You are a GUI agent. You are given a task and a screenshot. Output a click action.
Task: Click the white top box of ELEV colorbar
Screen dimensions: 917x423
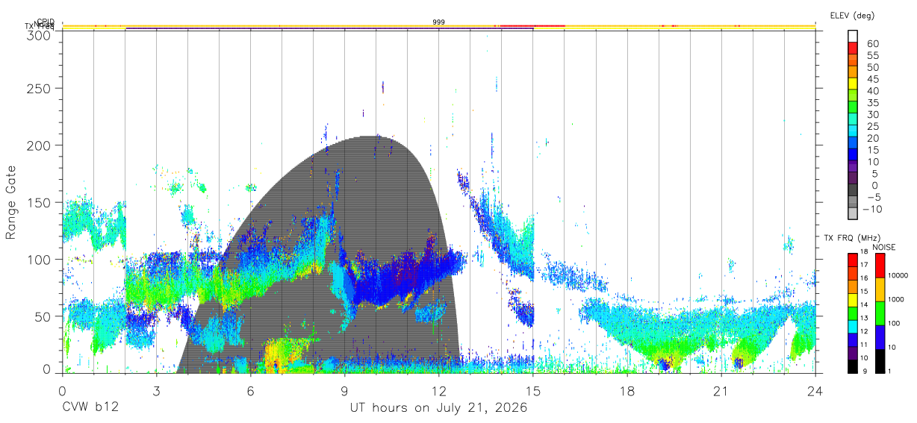pos(853,36)
